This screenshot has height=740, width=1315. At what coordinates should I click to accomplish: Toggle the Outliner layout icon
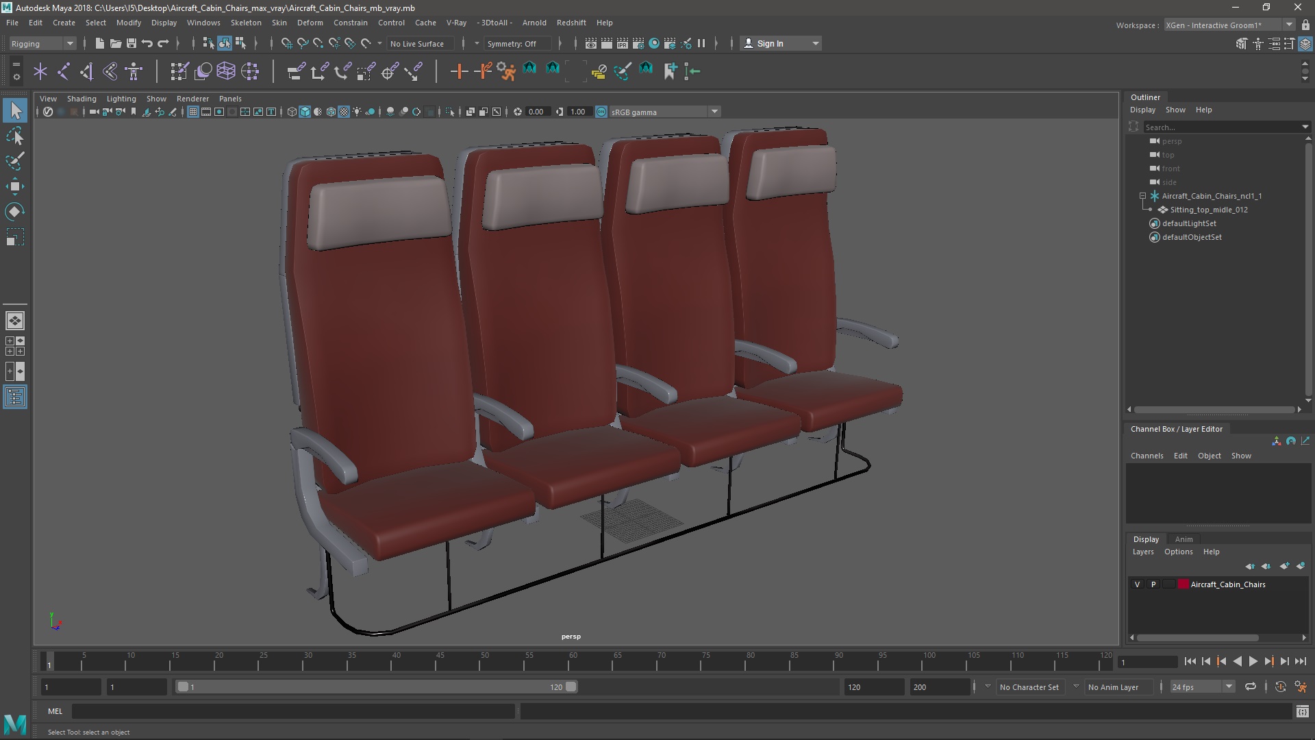pyautogui.click(x=15, y=397)
